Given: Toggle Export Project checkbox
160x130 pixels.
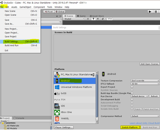Looking at the screenshot, I should (x=132, y=87).
